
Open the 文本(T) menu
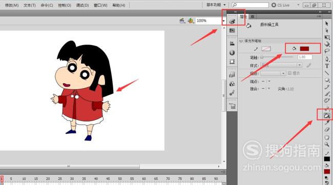(30, 5)
